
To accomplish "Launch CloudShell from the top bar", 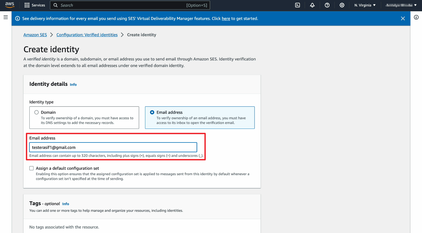I will coord(297,5).
